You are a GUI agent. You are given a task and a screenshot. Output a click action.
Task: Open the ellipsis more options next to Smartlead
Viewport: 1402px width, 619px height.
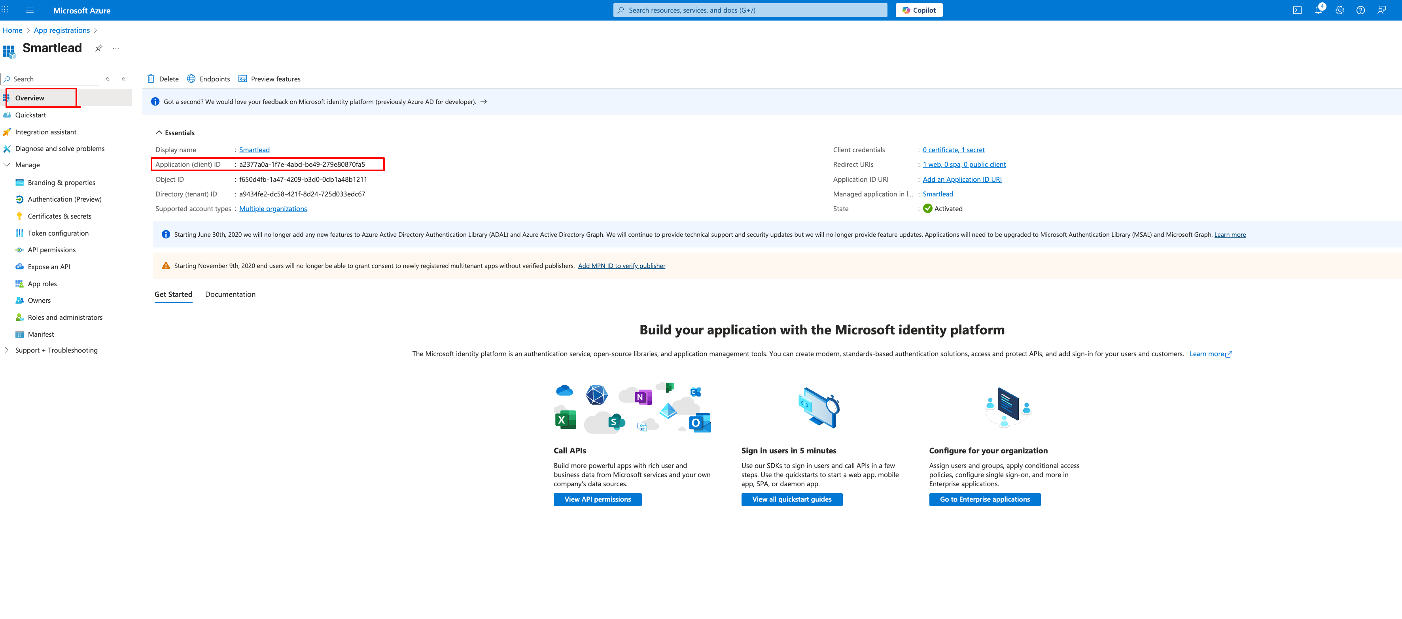[x=116, y=48]
